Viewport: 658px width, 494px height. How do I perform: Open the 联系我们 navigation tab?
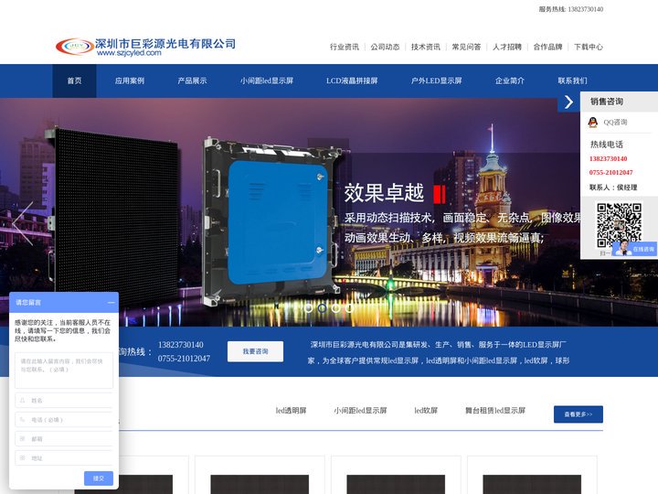pos(572,81)
